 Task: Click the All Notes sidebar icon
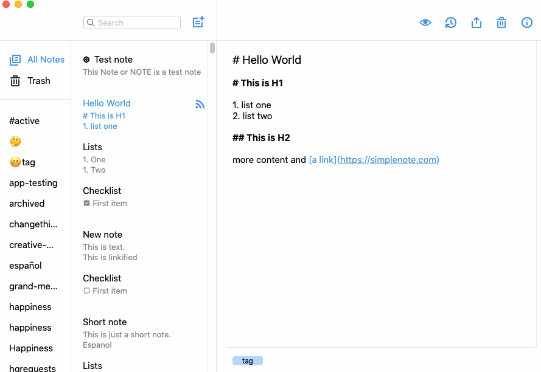tap(15, 59)
